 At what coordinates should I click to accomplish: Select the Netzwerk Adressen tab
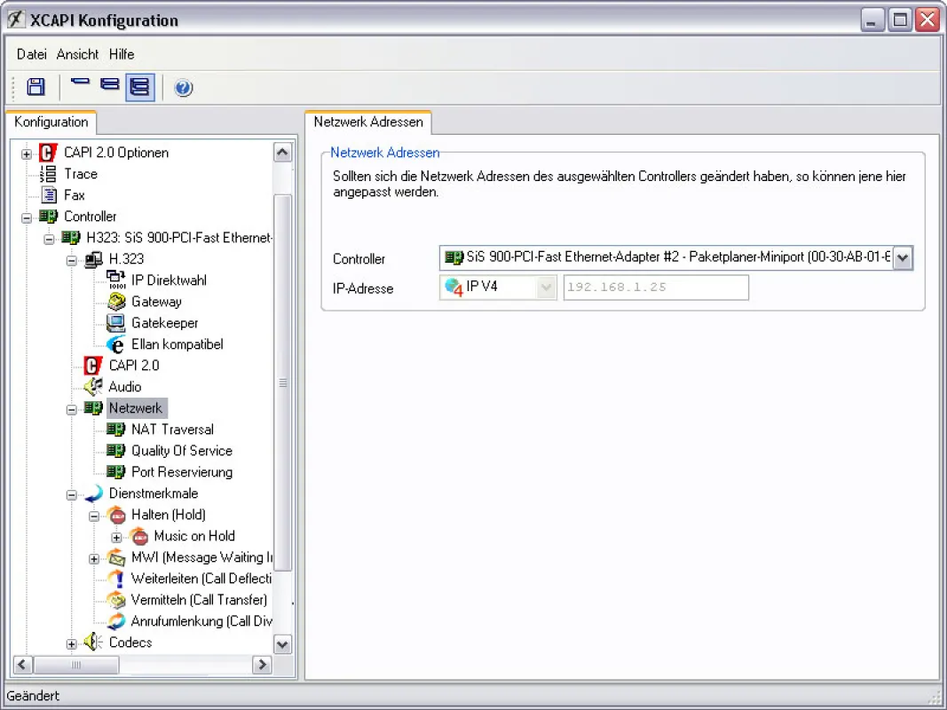(368, 122)
